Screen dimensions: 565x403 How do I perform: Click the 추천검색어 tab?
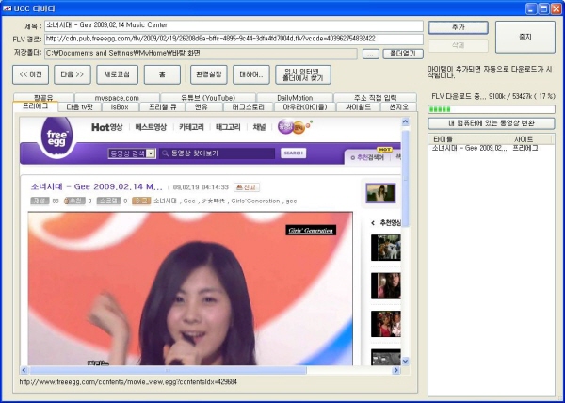pos(370,157)
